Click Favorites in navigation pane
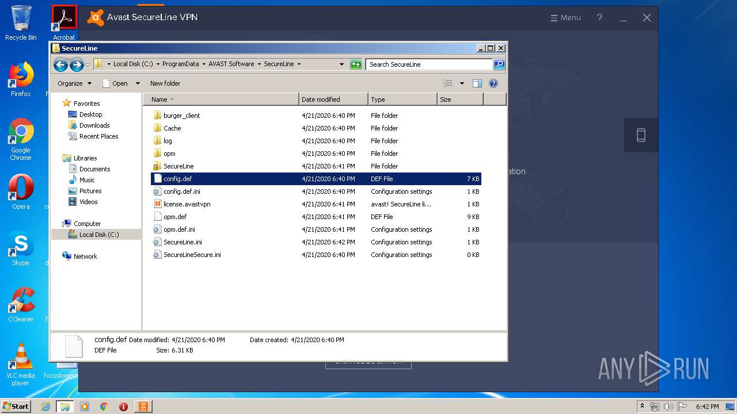 86,103
